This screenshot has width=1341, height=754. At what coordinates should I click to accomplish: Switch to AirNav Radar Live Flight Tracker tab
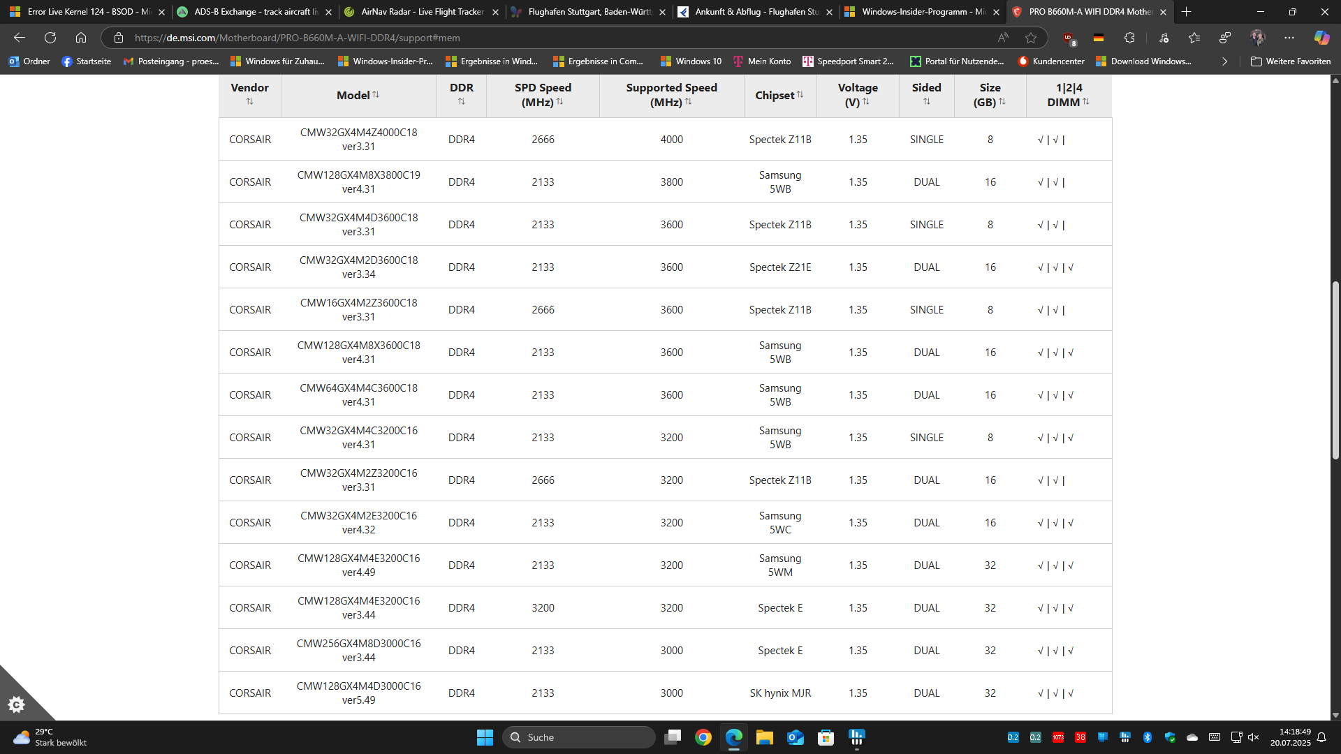(422, 12)
